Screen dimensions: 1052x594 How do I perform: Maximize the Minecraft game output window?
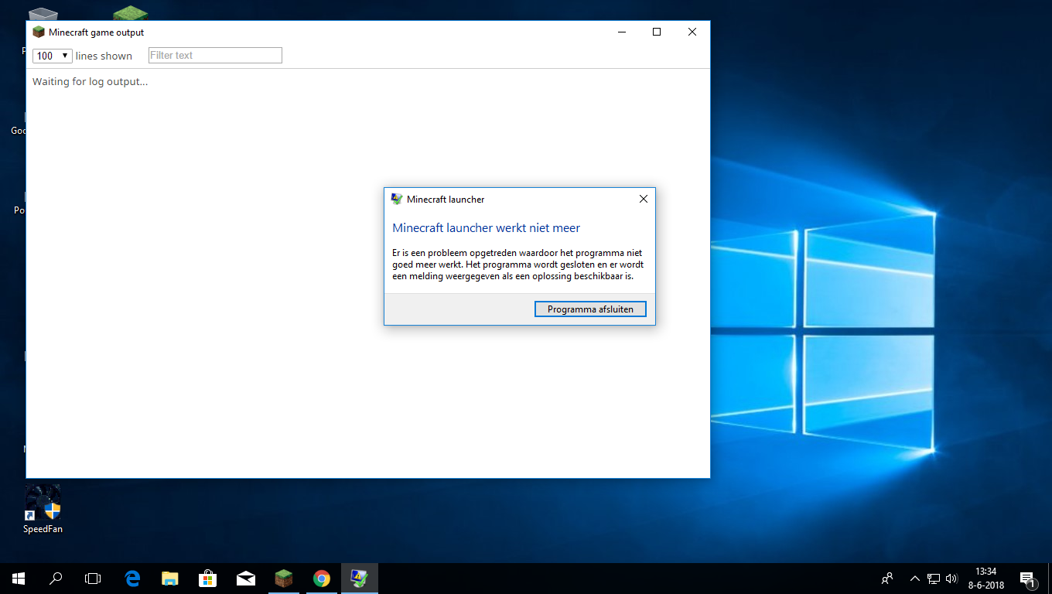(657, 32)
